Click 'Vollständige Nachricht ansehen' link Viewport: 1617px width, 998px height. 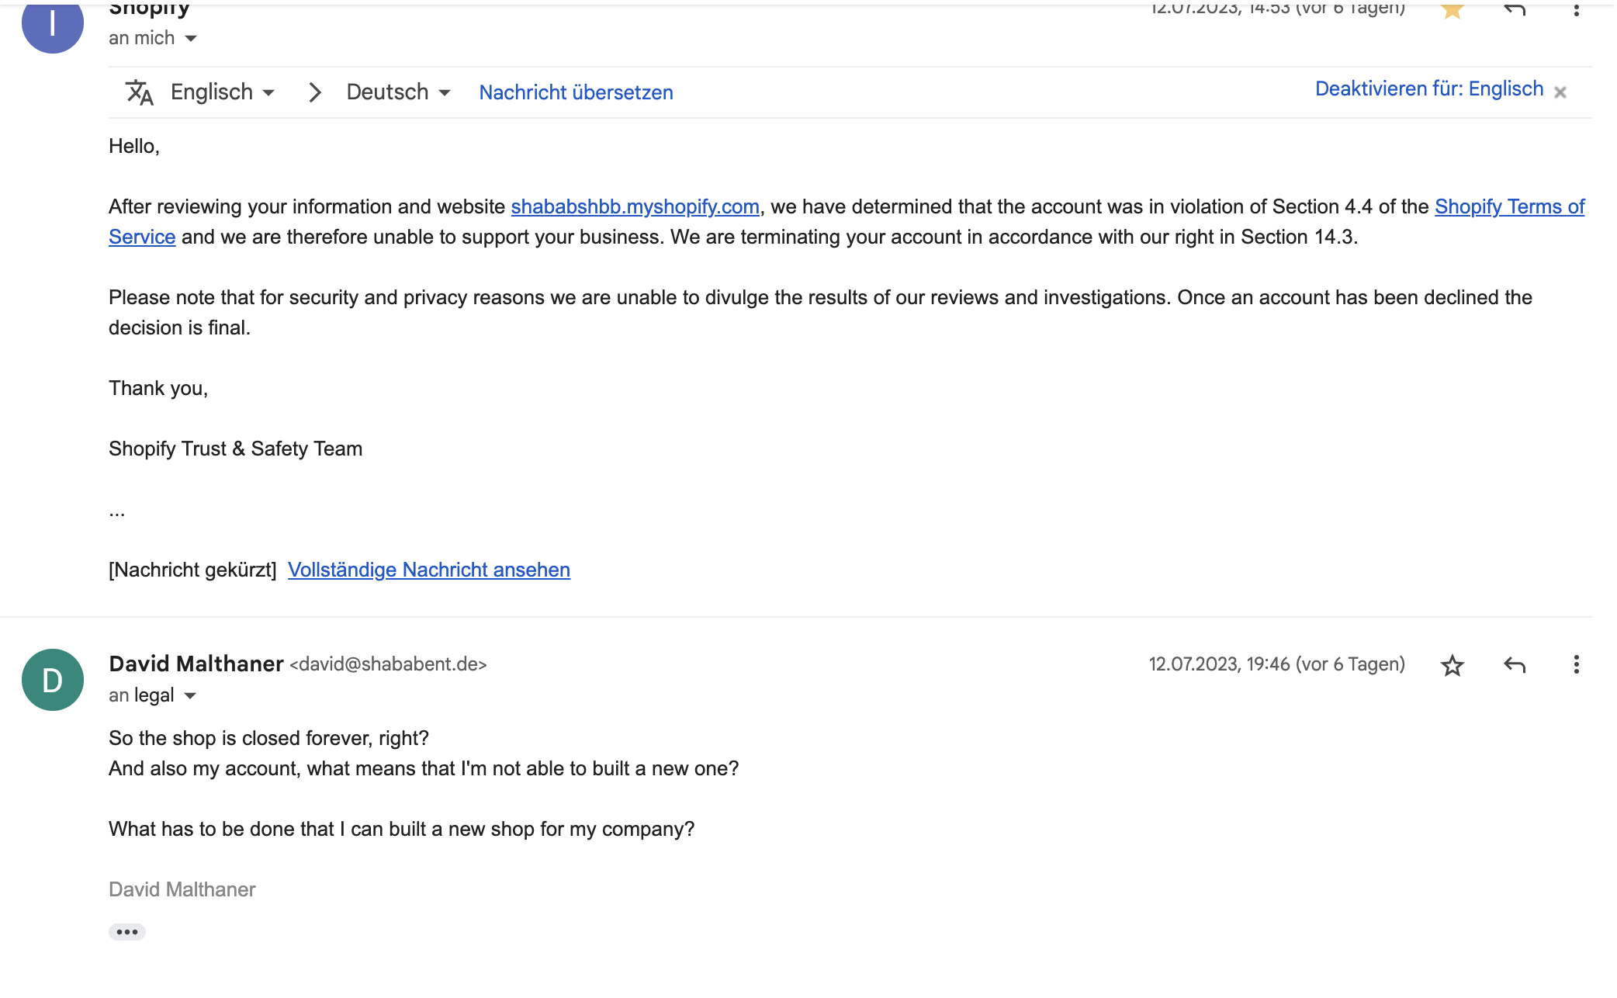coord(428,570)
